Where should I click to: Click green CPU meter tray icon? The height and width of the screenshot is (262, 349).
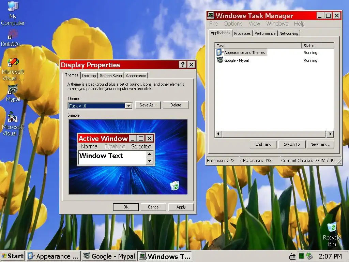coord(301,256)
